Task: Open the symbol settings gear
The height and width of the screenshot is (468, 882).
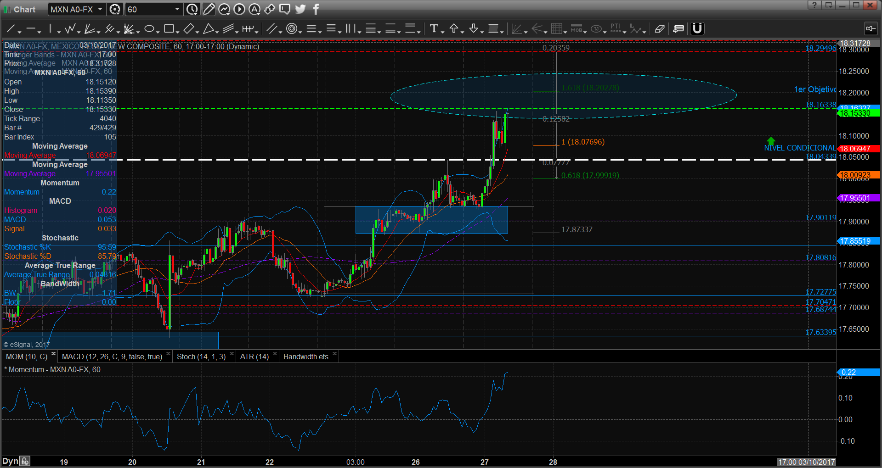Action: (x=115, y=9)
